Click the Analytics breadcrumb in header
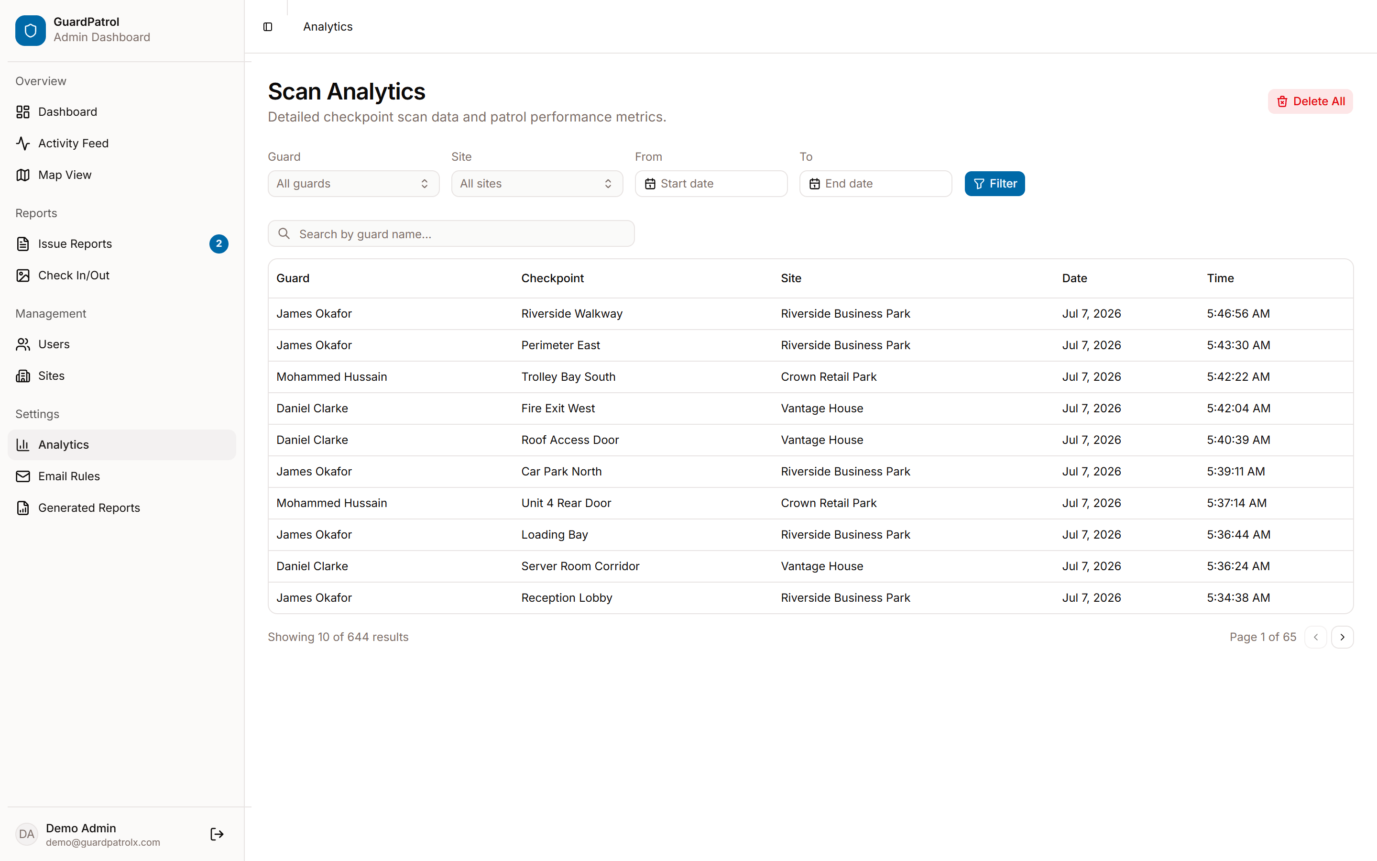 click(328, 27)
